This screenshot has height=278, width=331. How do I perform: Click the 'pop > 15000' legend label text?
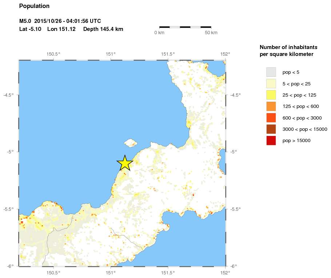(296, 141)
